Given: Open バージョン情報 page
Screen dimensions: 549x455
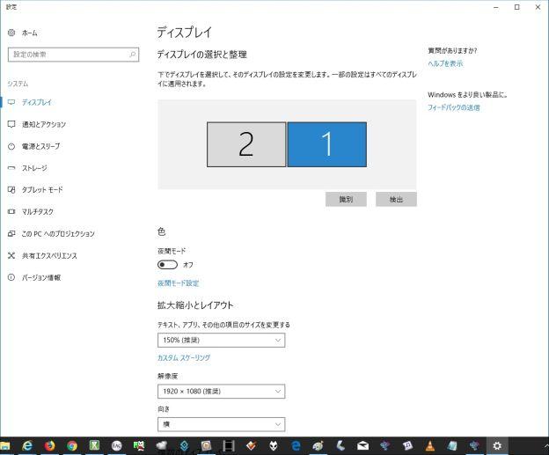Looking at the screenshot, I should (x=41, y=278).
